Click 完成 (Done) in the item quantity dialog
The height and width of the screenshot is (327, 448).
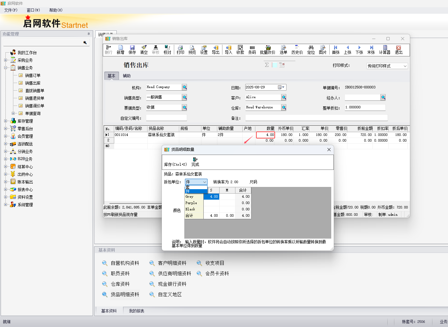point(195,162)
